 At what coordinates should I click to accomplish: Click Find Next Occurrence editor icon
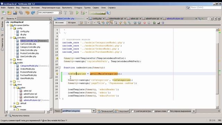point(107,23)
